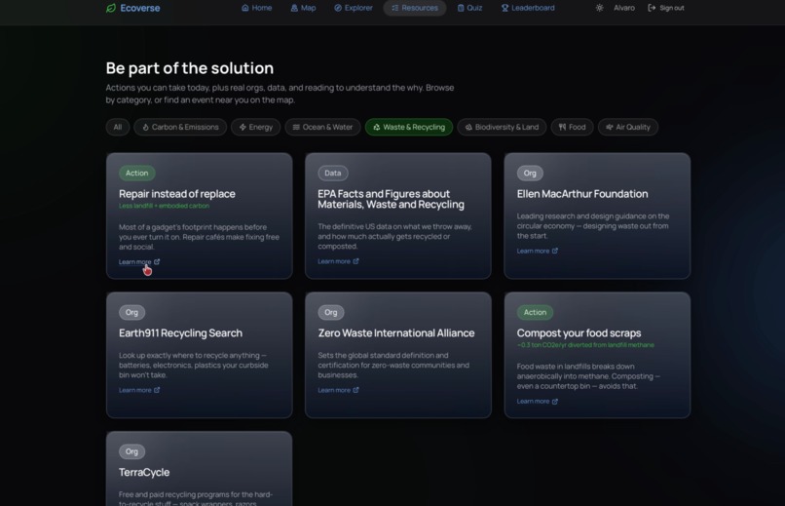Screen dimensions: 785x506
Task: Click 'Less landfill + embodied carbon' subtitle
Action: (x=165, y=206)
